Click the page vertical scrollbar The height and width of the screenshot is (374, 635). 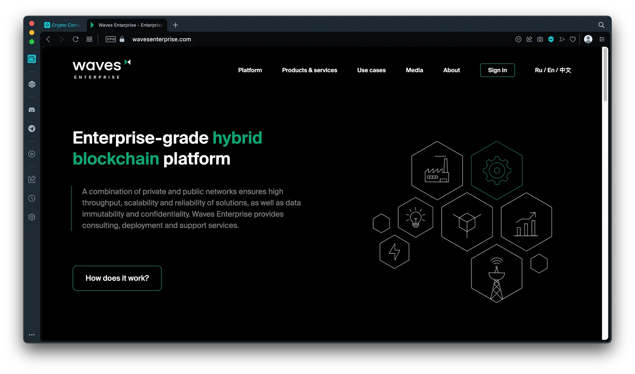coord(605,75)
